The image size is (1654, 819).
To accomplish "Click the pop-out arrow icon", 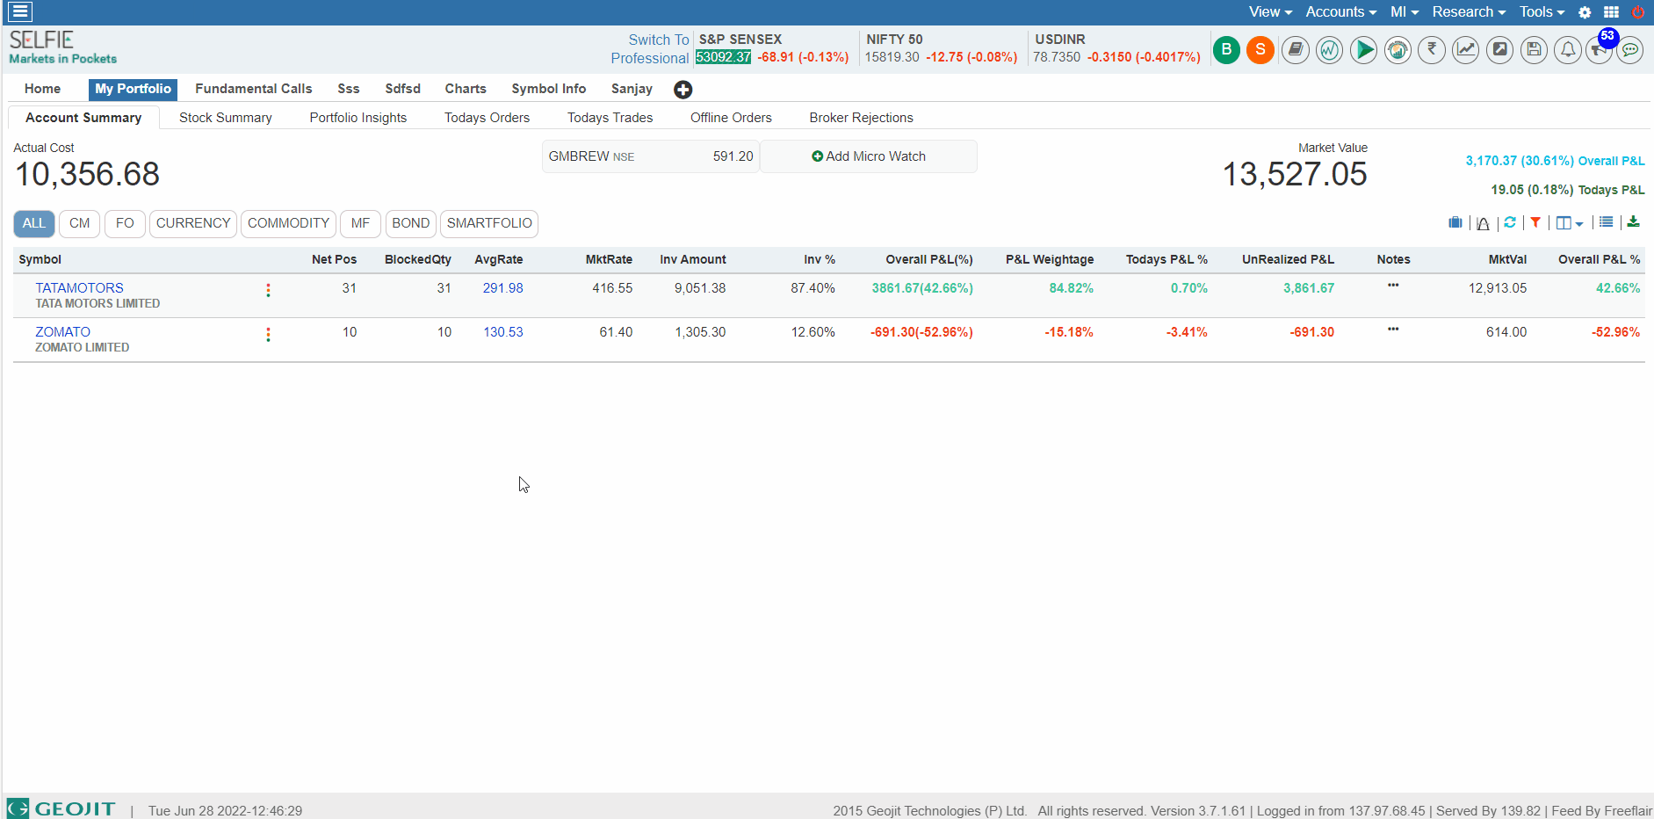I will (x=1500, y=50).
